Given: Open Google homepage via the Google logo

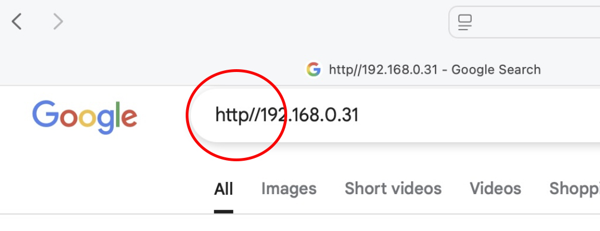Looking at the screenshot, I should pos(85,117).
